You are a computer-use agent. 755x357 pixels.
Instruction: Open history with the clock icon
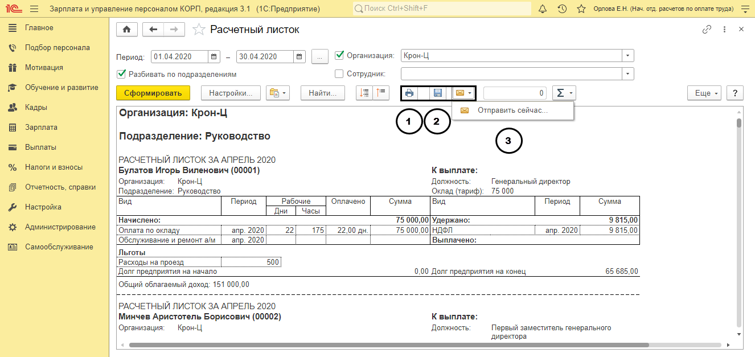coord(562,9)
